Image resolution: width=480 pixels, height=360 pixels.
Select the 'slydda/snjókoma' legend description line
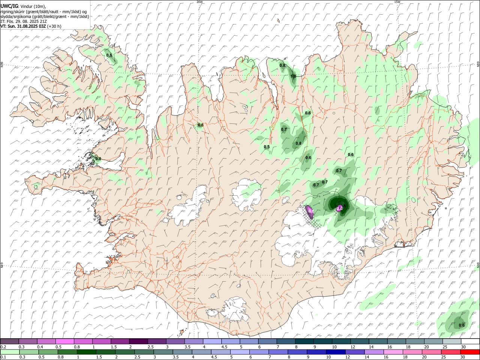45,16
